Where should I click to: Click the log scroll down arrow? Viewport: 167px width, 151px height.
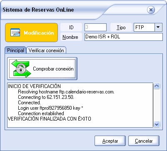click(x=157, y=124)
